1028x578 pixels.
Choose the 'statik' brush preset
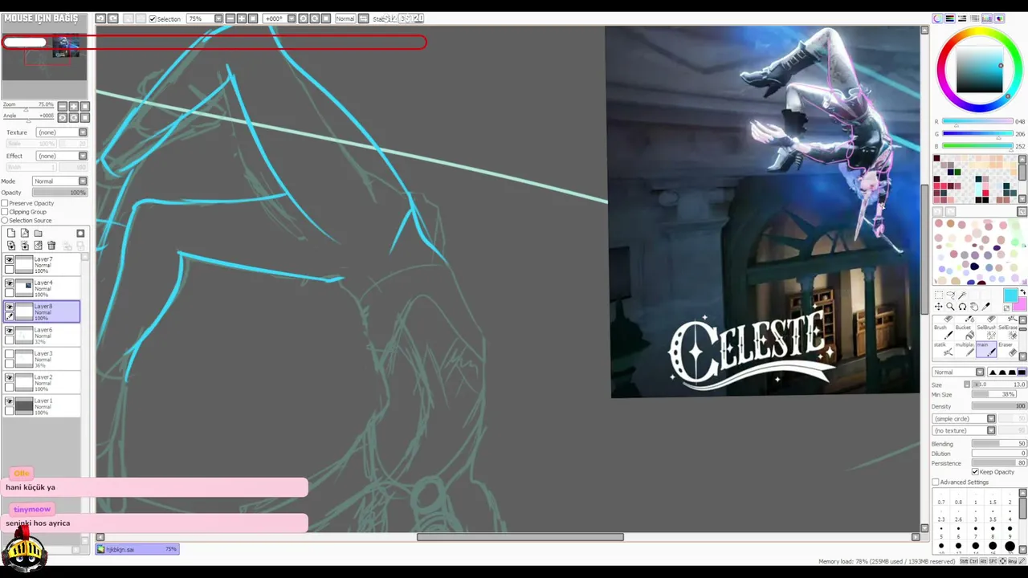(943, 348)
